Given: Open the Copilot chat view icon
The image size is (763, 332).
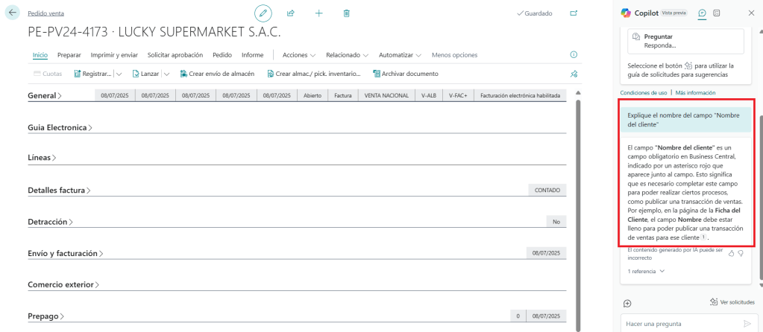Looking at the screenshot, I should click(702, 13).
